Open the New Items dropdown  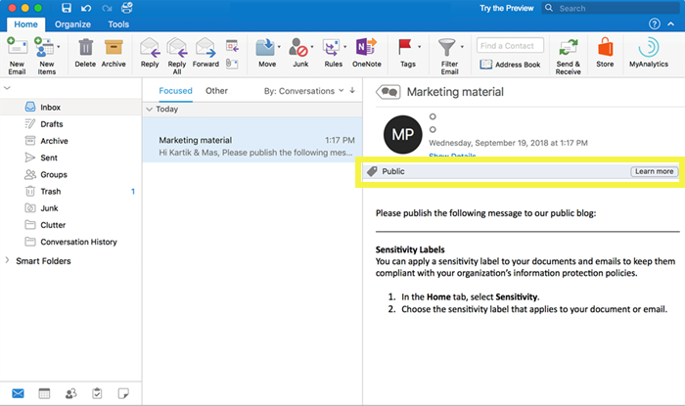click(x=59, y=47)
